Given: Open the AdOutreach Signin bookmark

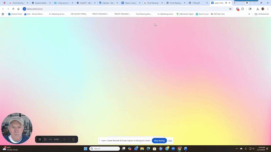Looking at the screenshot, I should coord(185,14).
